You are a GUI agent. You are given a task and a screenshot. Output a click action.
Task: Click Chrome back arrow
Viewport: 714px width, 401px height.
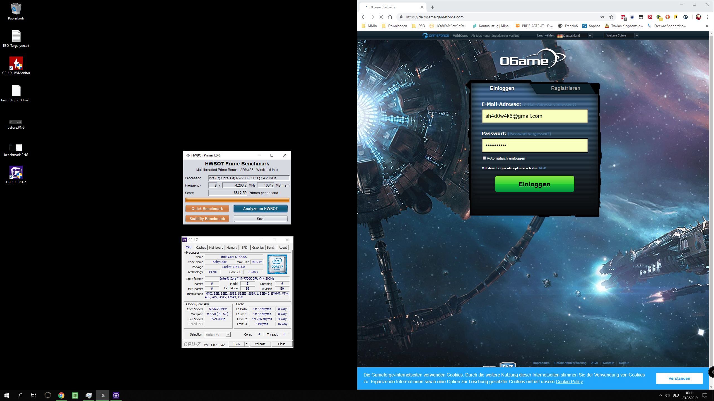coord(363,17)
